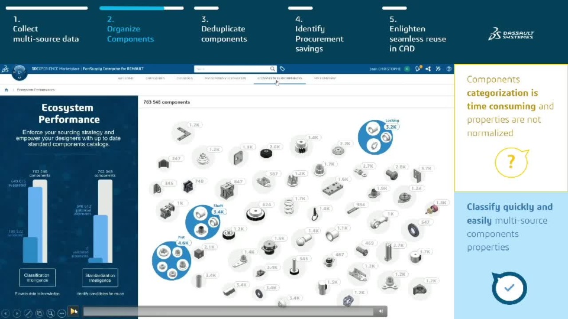Open the Catalogs tab

tap(185, 78)
